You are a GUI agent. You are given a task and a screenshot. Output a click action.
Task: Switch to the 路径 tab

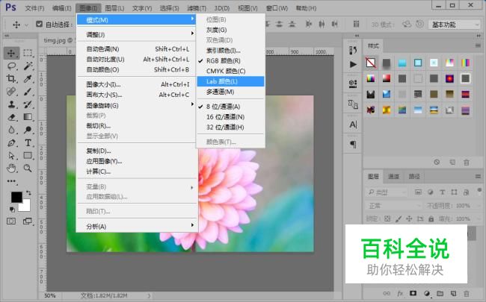pos(413,176)
